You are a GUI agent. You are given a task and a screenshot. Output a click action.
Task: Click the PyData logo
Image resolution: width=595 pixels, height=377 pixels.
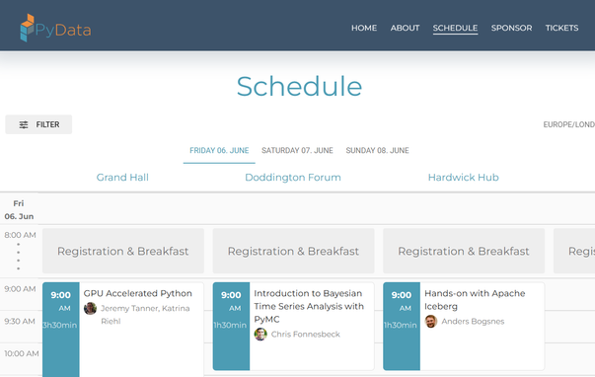coord(56,28)
